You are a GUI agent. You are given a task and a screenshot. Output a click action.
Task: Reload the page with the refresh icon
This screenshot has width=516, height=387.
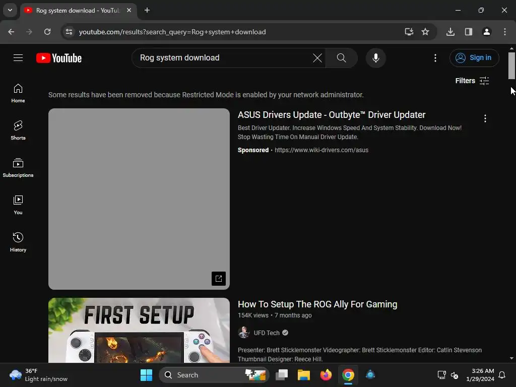pyautogui.click(x=47, y=32)
